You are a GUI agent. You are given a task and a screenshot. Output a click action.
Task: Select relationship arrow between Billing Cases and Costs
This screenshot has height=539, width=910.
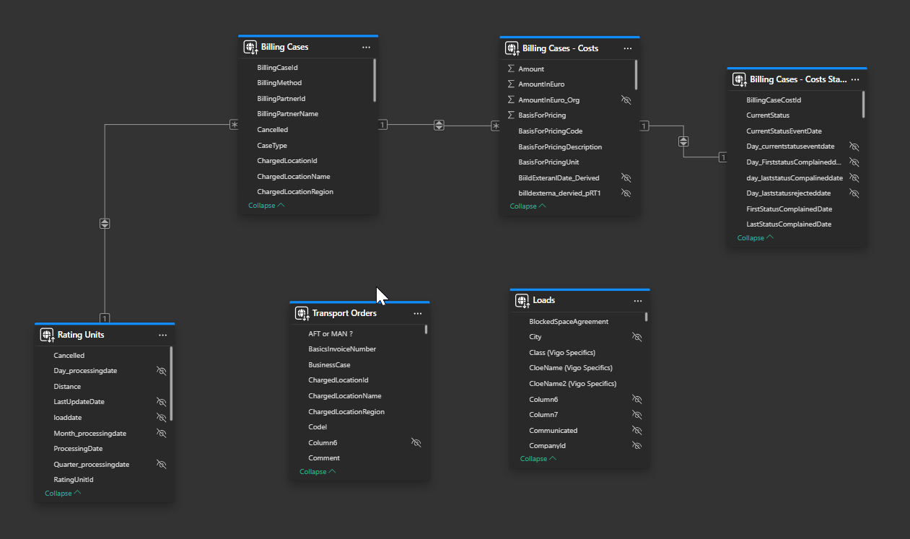(x=439, y=126)
